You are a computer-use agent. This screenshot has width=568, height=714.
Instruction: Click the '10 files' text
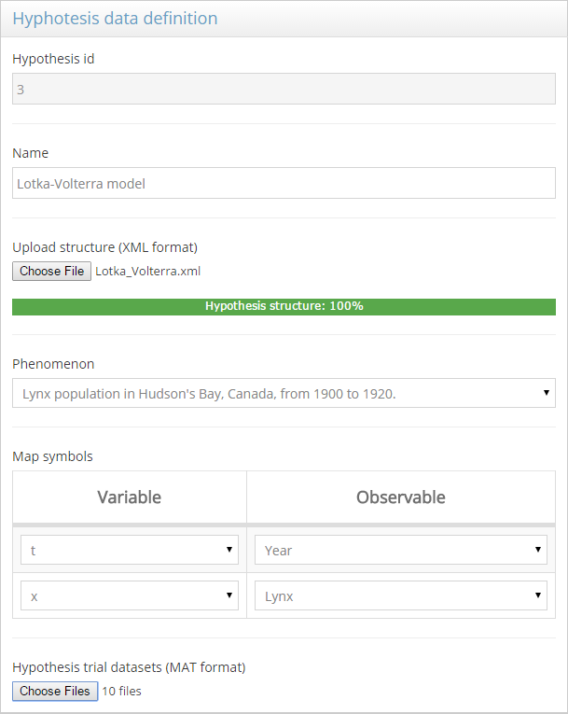121,692
